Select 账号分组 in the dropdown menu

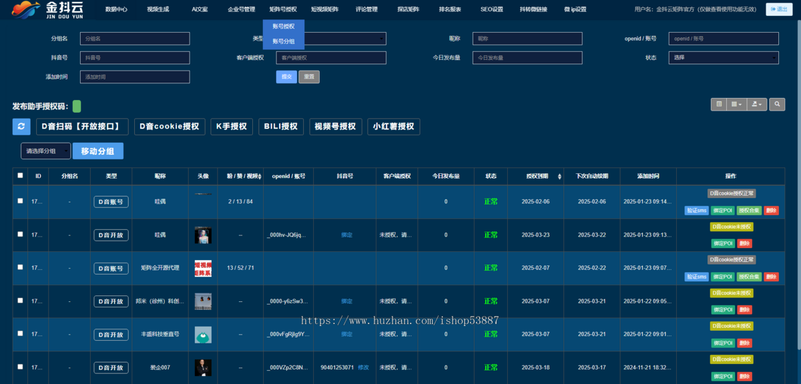click(284, 41)
